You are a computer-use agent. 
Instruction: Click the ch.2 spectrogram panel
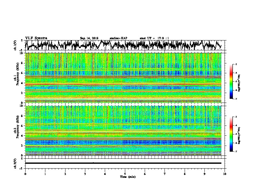(x=123, y=131)
